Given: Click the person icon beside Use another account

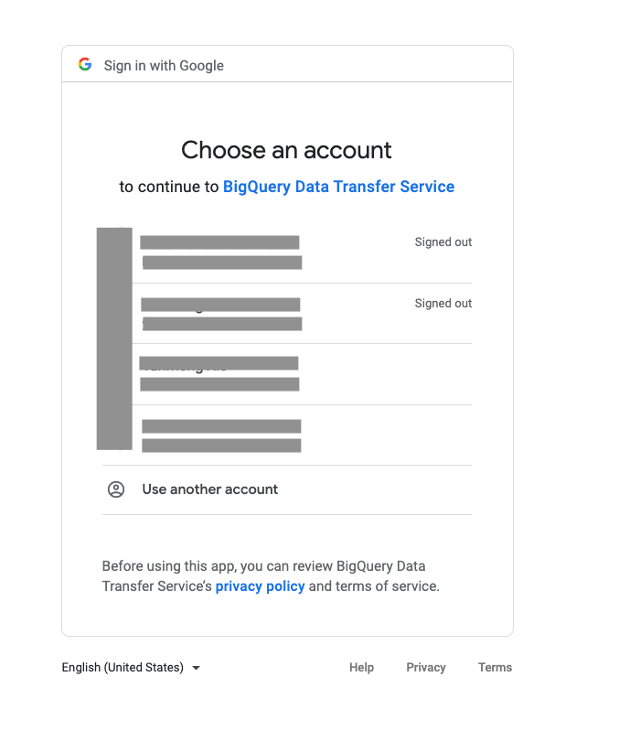Looking at the screenshot, I should pyautogui.click(x=115, y=489).
